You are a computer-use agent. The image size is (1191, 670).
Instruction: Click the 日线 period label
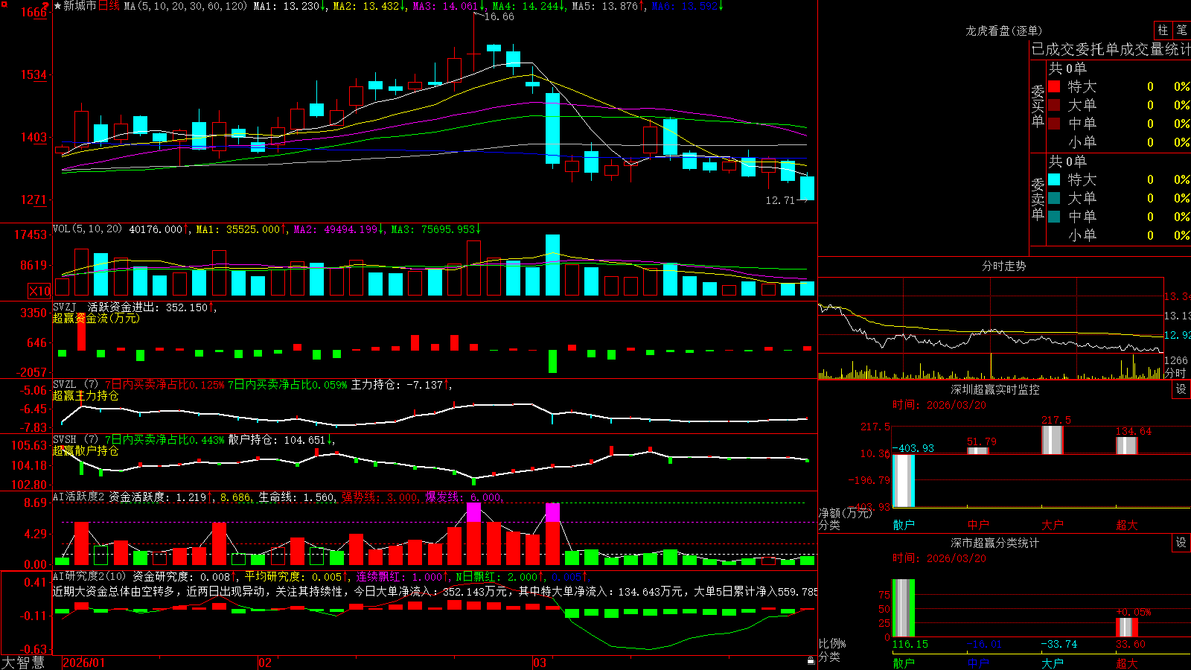pyautogui.click(x=109, y=6)
